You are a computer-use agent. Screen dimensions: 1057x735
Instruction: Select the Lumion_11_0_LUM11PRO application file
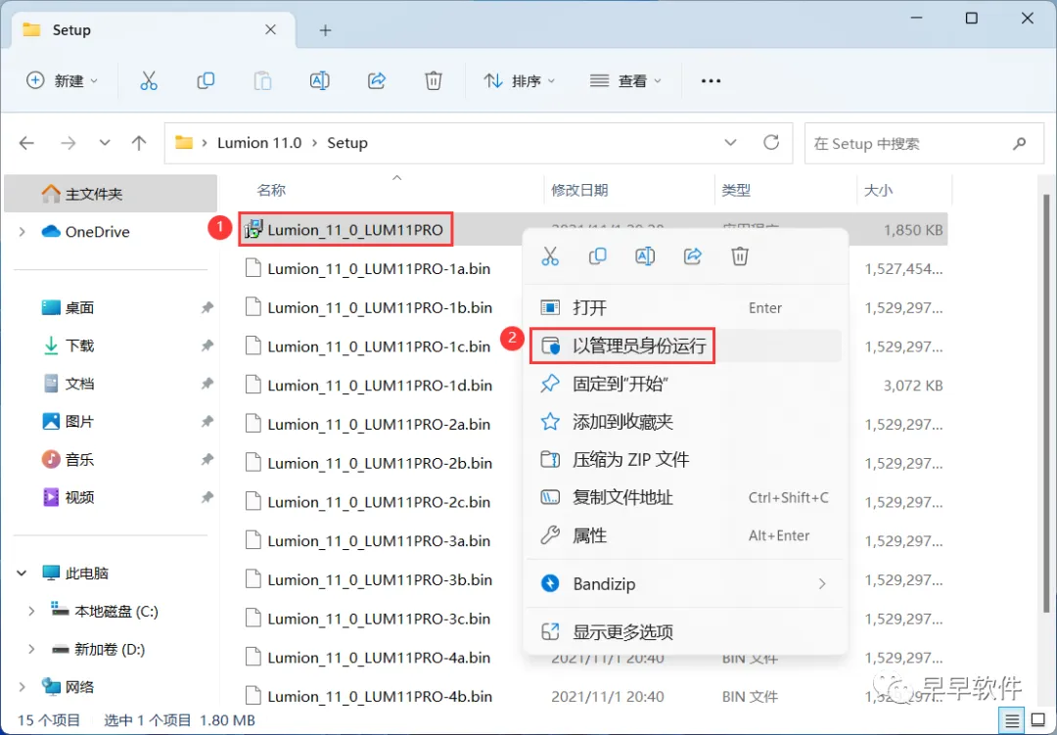(x=355, y=230)
